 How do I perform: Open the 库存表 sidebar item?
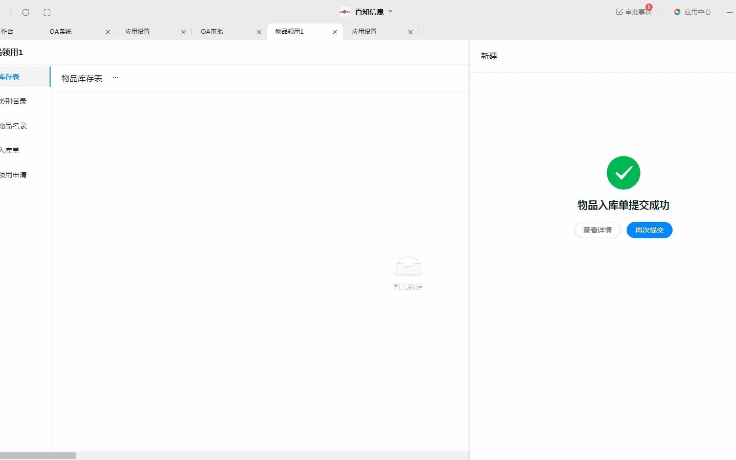pos(25,77)
